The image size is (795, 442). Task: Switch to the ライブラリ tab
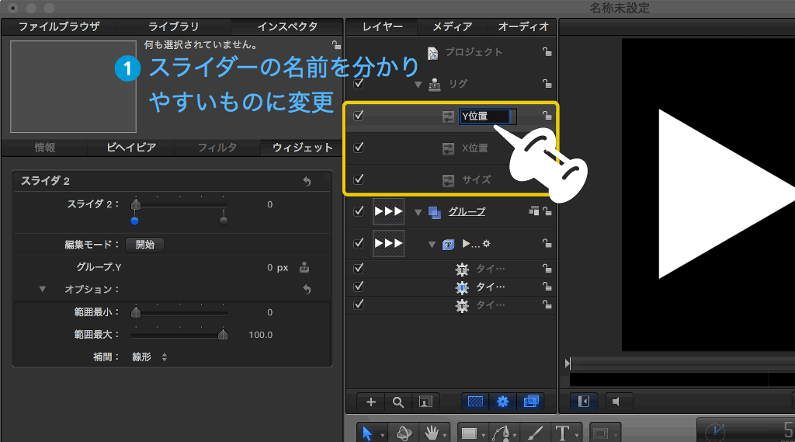click(x=173, y=26)
